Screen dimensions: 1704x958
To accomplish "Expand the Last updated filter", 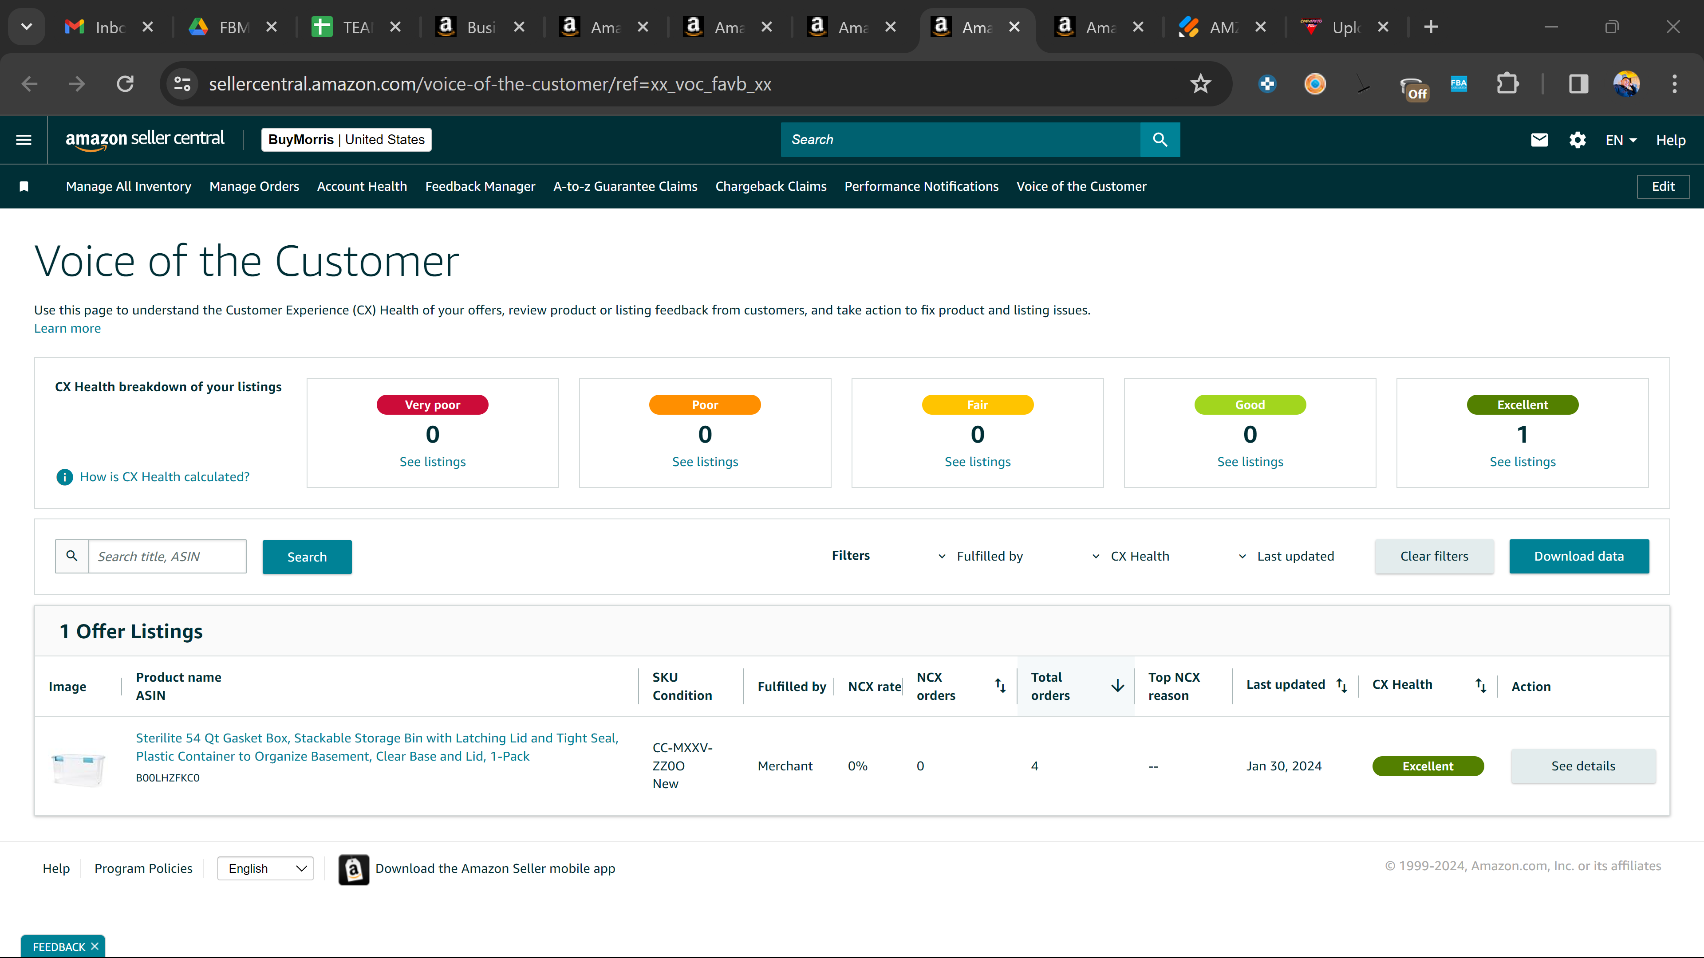I will [x=1286, y=556].
